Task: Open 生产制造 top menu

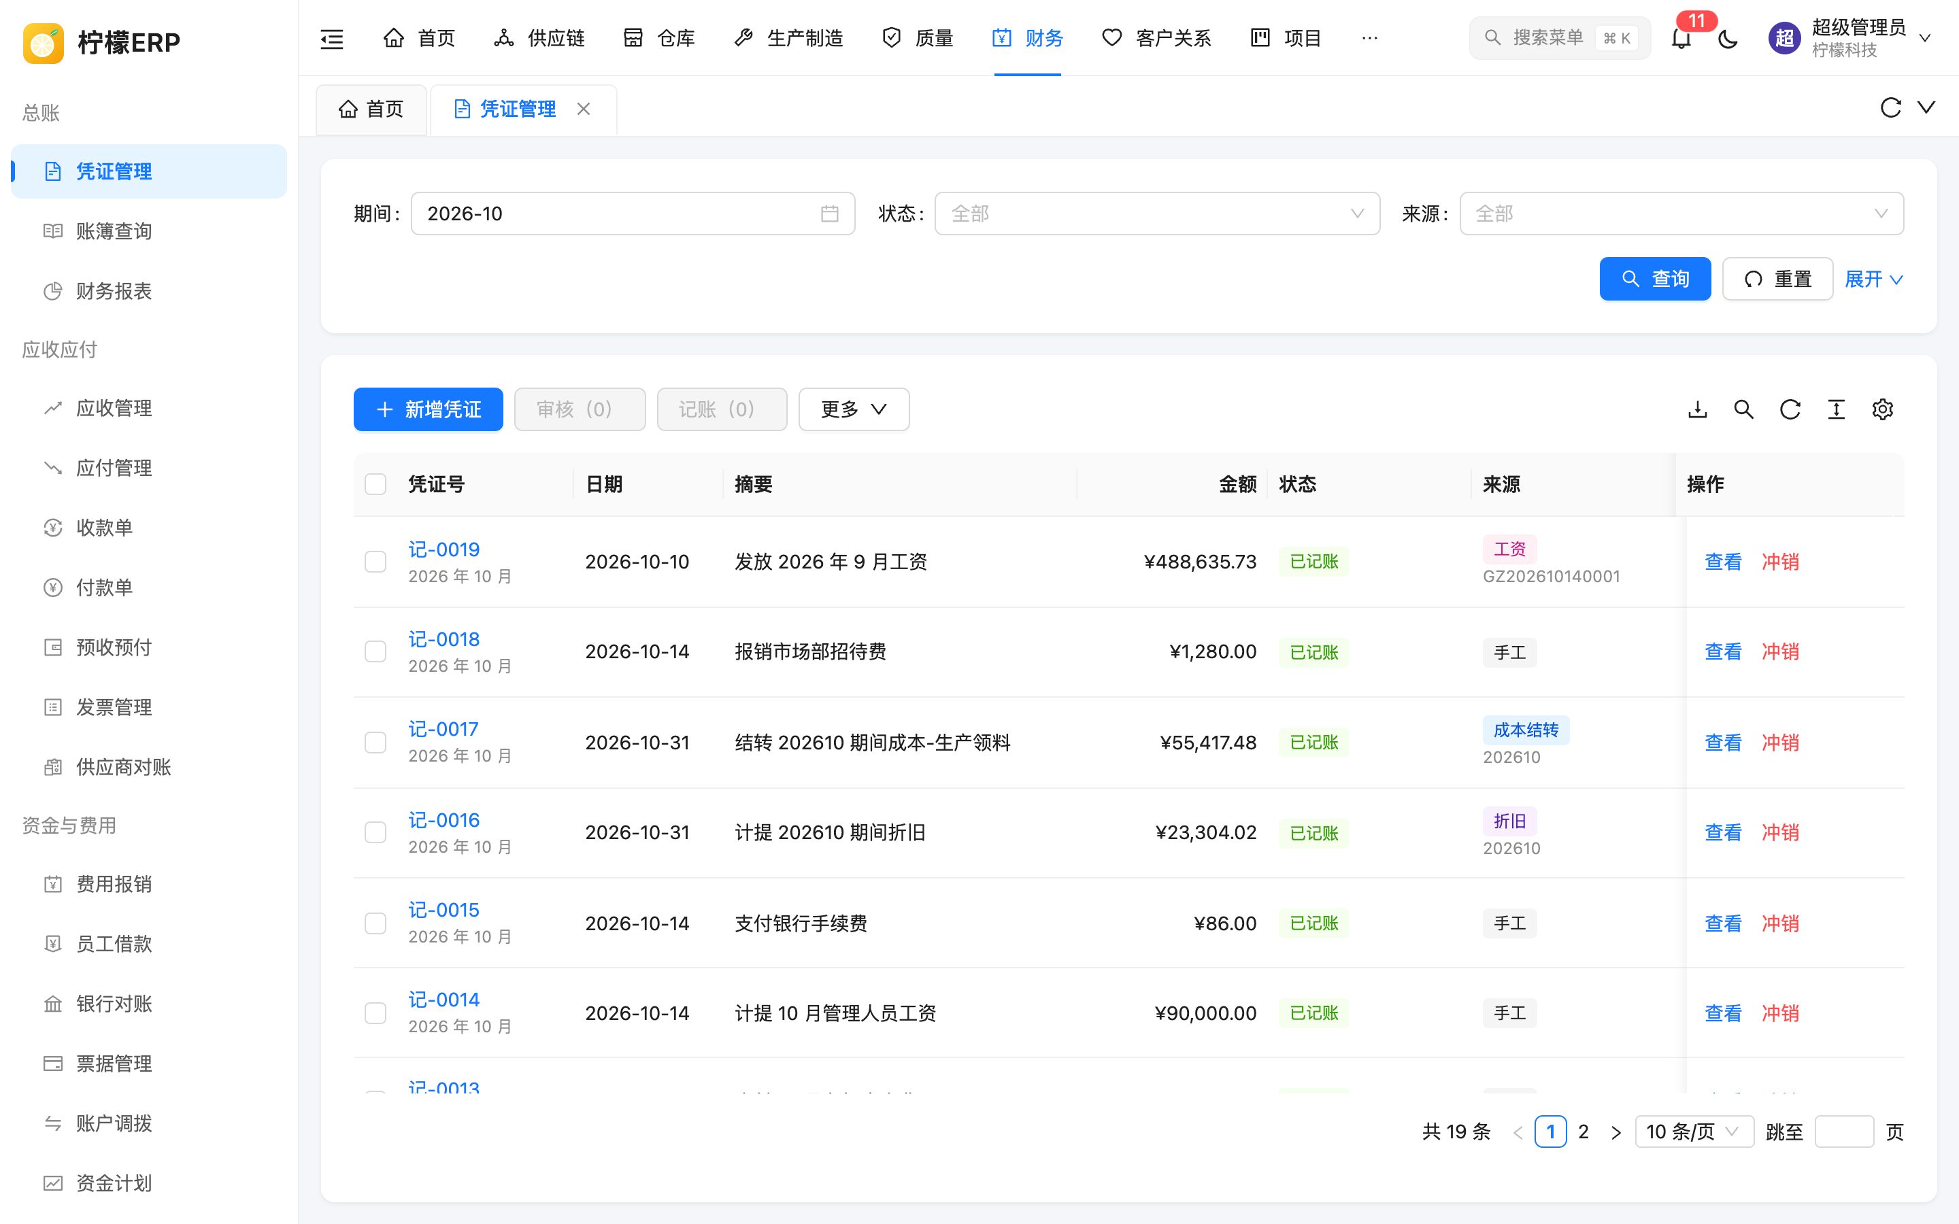Action: pos(788,38)
